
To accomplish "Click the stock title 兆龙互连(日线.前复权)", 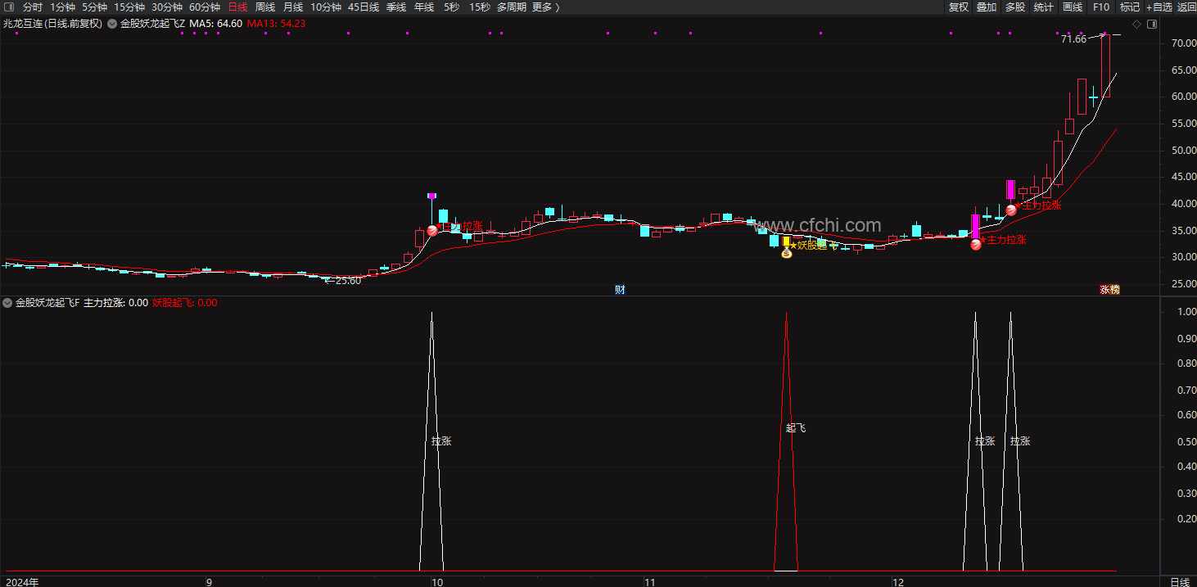I will [52, 24].
